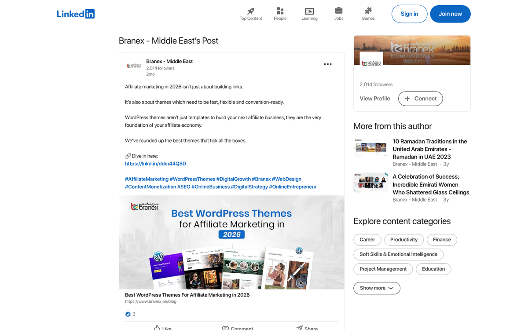528x330 pixels.
Task: Click the Like thumbs-up icon
Action: tap(157, 327)
